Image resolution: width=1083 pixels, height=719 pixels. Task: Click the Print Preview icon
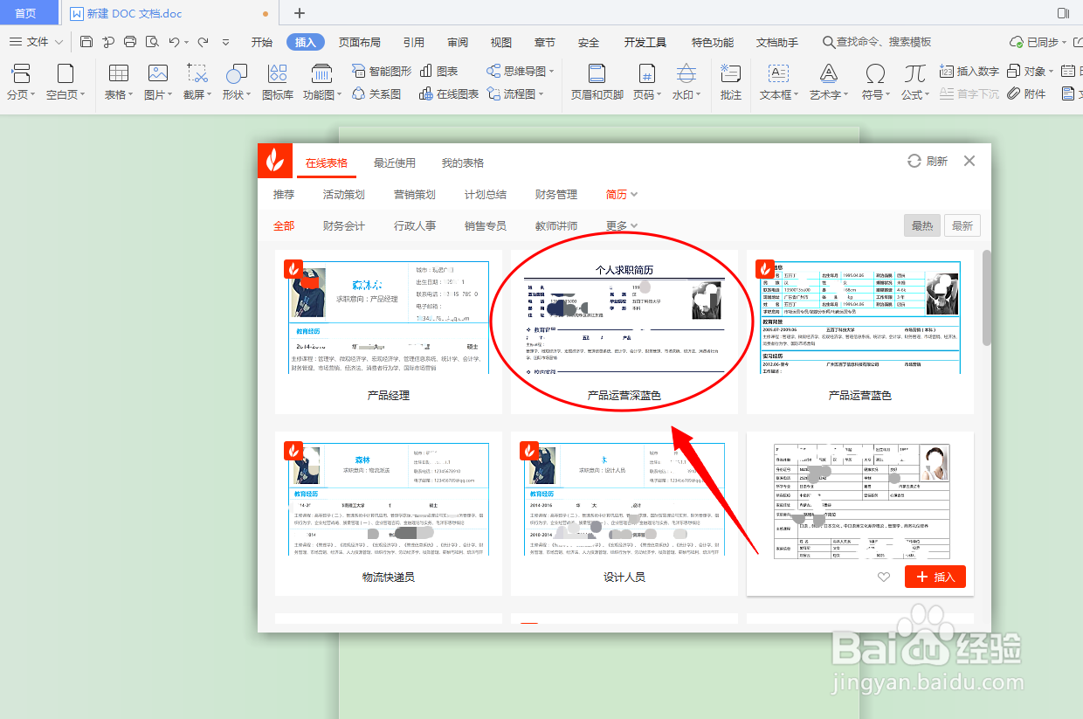click(x=152, y=42)
